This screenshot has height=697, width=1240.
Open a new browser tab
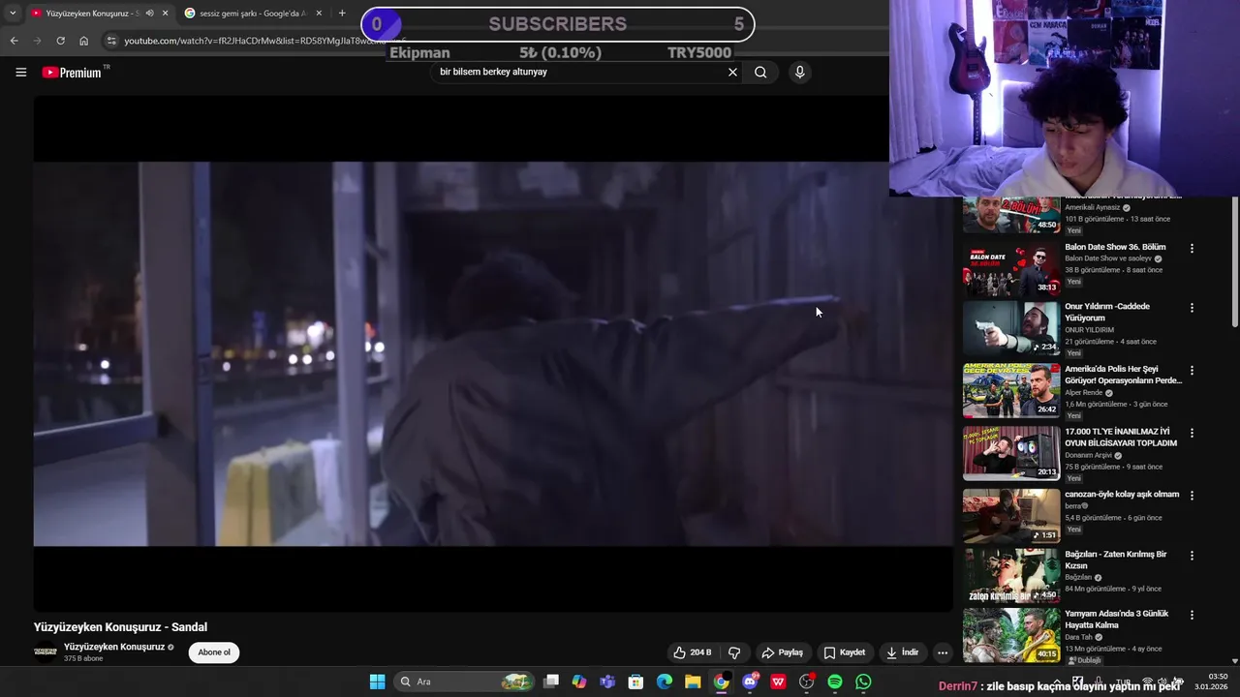pyautogui.click(x=342, y=14)
